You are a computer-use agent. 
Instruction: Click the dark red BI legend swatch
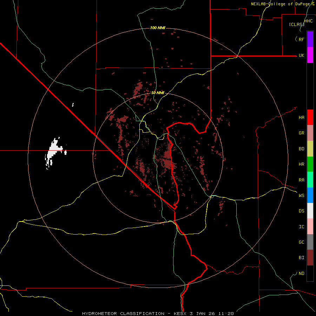pyautogui.click(x=310, y=258)
